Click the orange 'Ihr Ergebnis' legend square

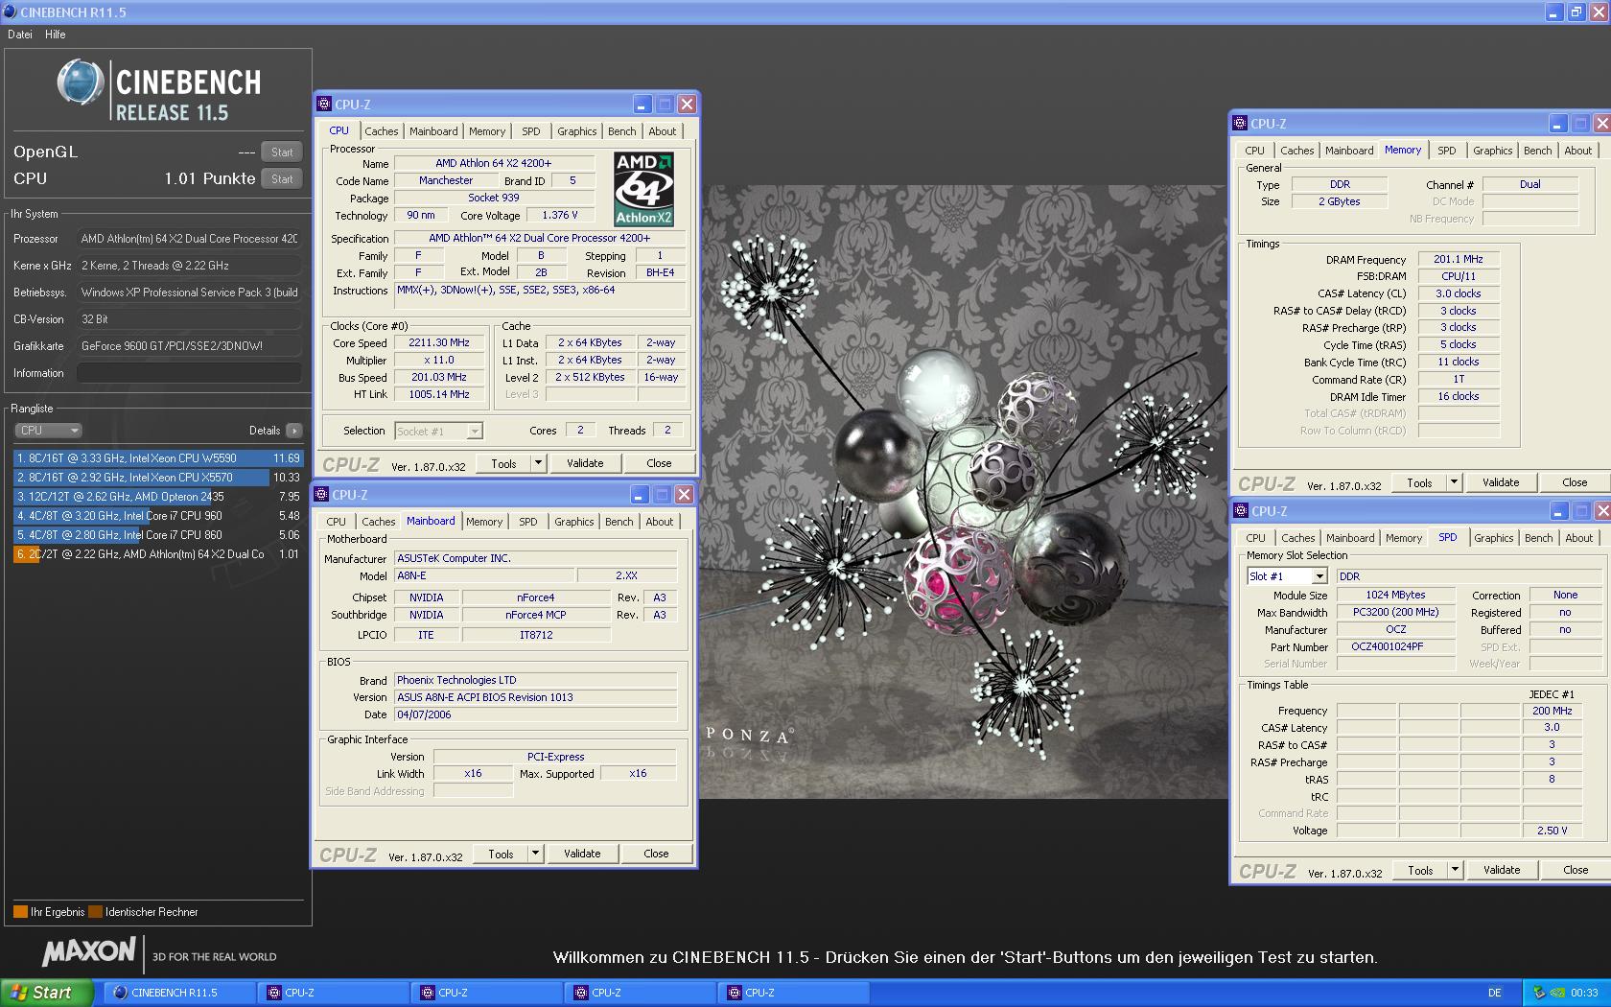20,912
